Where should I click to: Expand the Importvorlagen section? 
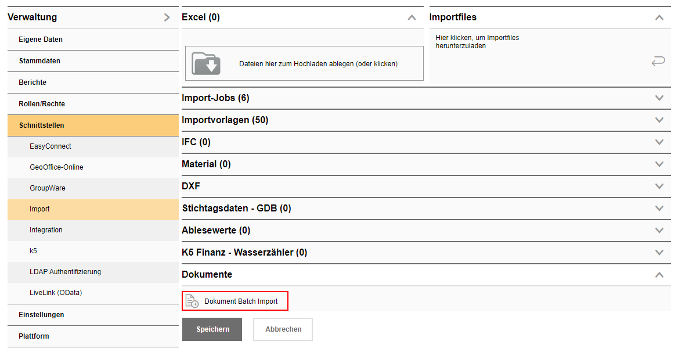click(x=659, y=120)
